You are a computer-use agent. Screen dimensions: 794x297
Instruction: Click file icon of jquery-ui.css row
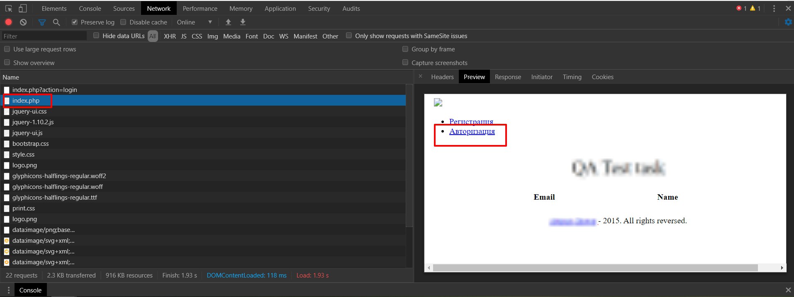tap(7, 111)
